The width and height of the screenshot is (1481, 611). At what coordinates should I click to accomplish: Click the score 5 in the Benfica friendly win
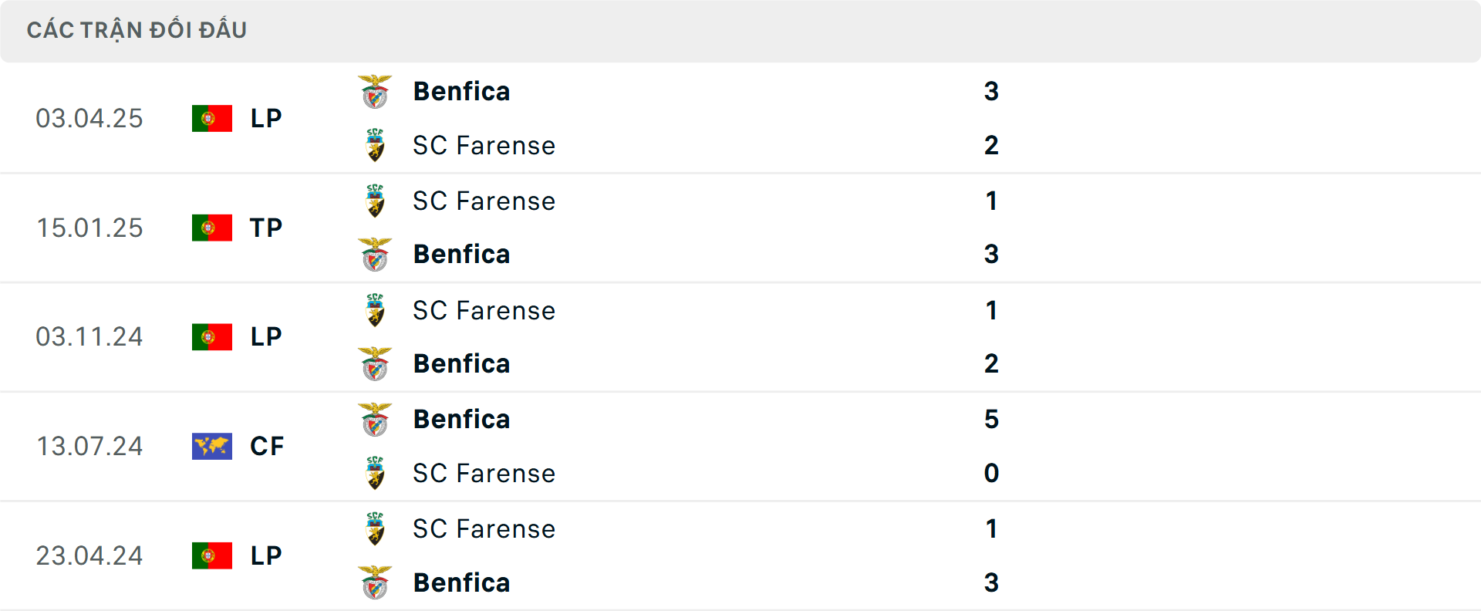pos(992,419)
